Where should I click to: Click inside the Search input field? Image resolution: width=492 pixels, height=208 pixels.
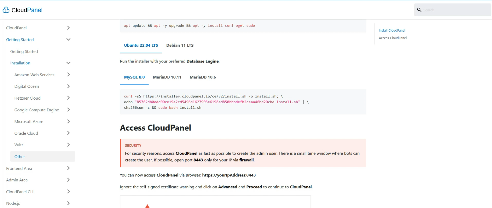point(455,10)
